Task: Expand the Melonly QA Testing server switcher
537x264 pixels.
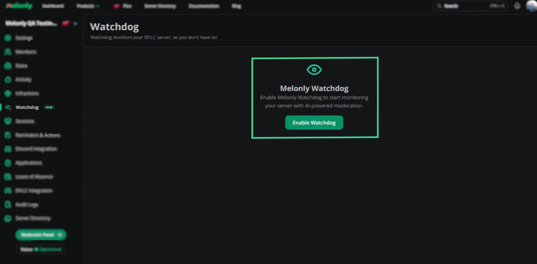Action: point(41,23)
